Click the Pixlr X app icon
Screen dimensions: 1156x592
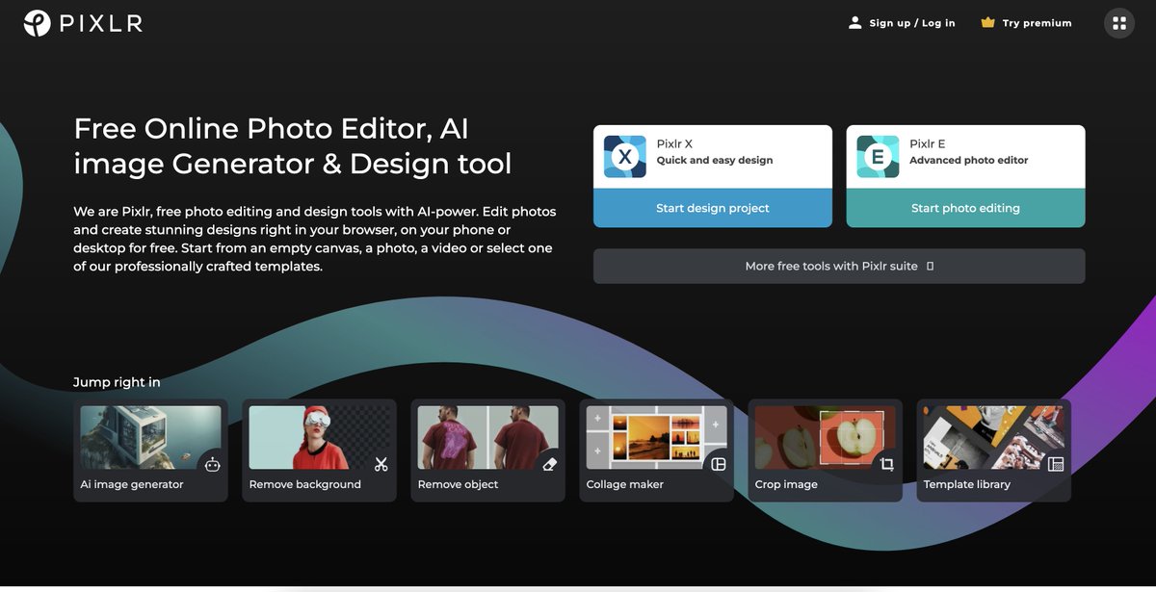[x=625, y=156]
